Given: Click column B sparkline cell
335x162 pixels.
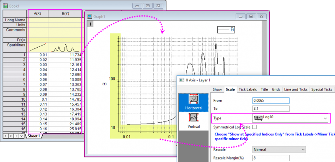Looking at the screenshot, I should (x=65, y=47).
